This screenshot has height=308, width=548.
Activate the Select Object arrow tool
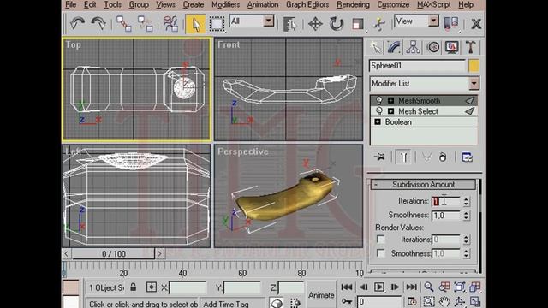[x=195, y=24]
